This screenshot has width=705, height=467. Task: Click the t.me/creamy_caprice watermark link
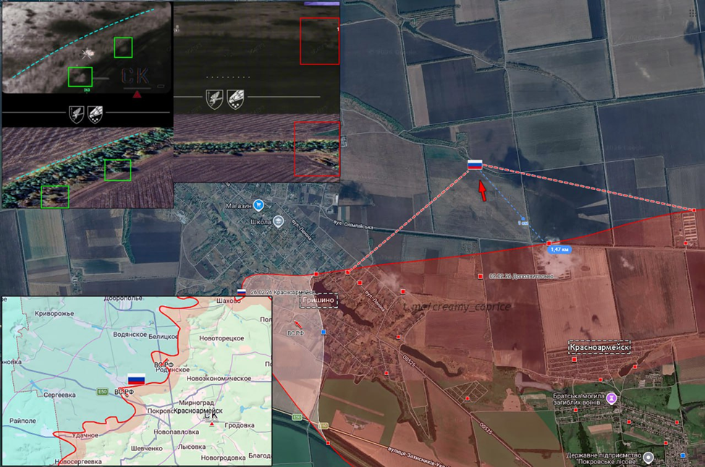[457, 307]
